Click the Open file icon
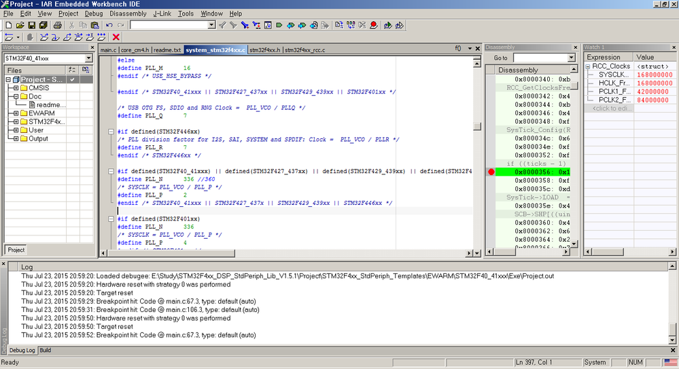Image resolution: width=679 pixels, height=369 pixels. (20, 25)
